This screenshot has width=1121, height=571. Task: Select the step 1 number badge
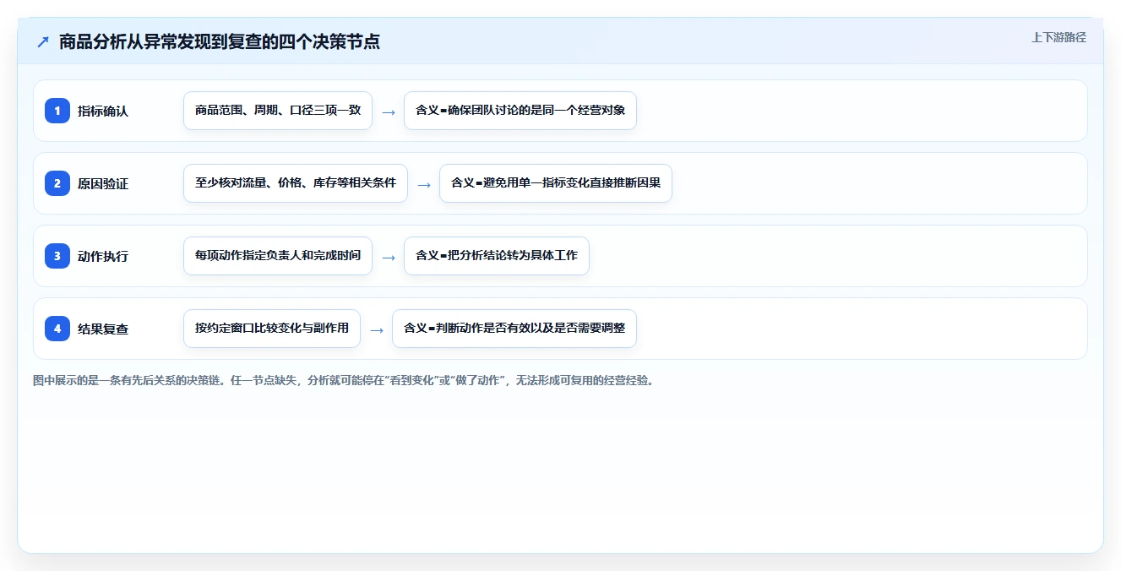tap(57, 111)
